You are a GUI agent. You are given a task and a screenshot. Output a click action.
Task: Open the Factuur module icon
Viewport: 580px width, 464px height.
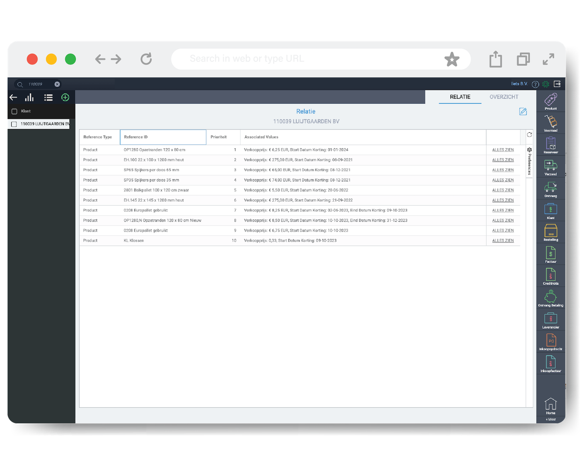551,255
